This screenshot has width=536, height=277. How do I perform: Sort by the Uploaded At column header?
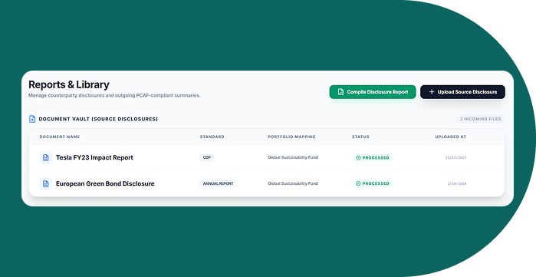point(451,137)
